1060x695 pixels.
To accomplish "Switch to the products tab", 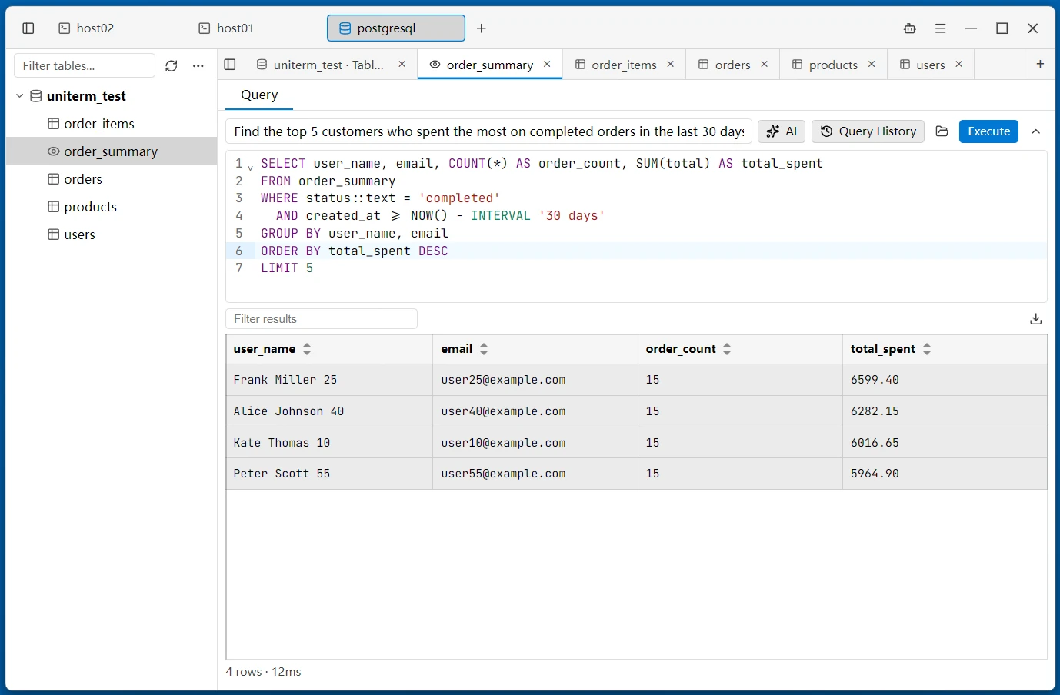I will click(x=834, y=65).
